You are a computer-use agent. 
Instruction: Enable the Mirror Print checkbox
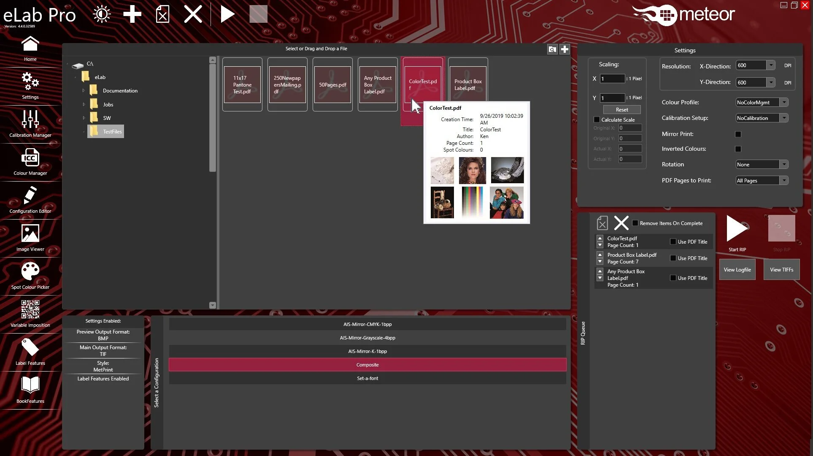738,134
